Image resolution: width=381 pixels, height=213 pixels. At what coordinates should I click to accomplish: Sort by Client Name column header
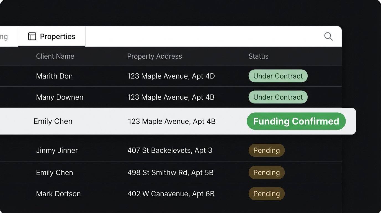point(55,56)
